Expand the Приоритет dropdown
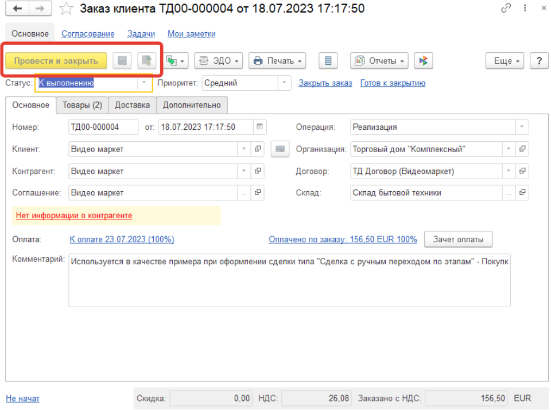Viewport: 551px width, 410px height. point(284,83)
